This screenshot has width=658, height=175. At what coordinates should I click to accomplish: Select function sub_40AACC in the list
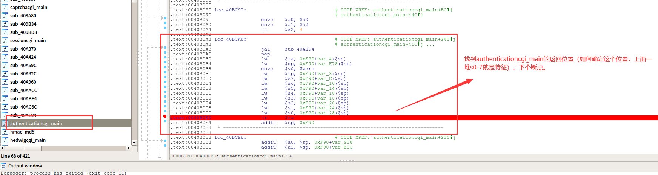point(23,90)
